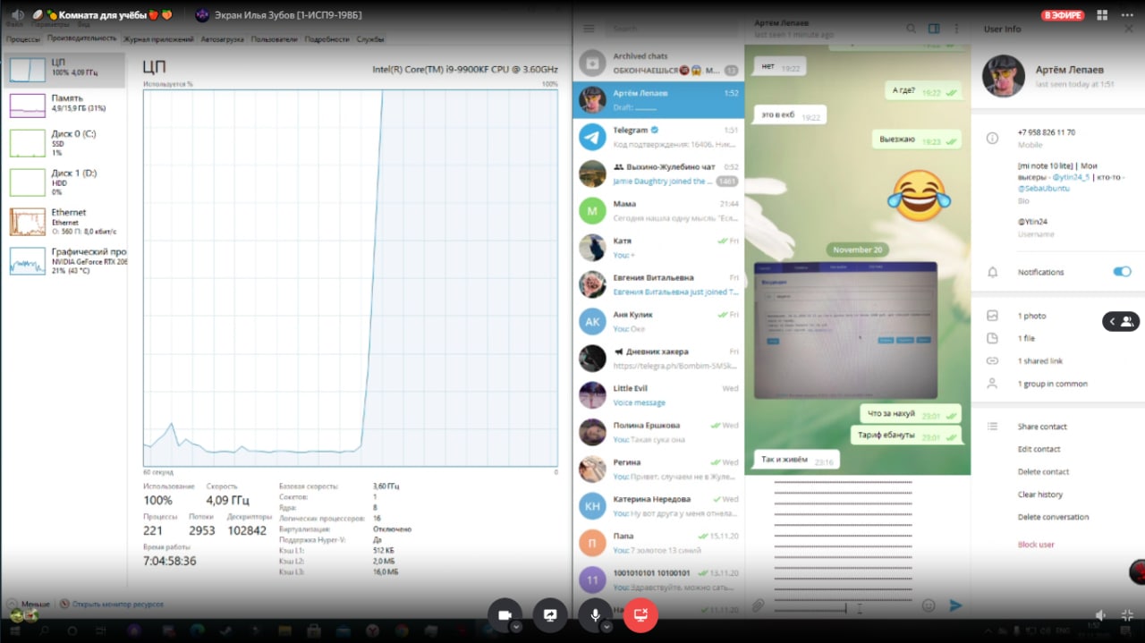The width and height of the screenshot is (1145, 643).
Task: Open Little Evil chat
Action: [658, 395]
